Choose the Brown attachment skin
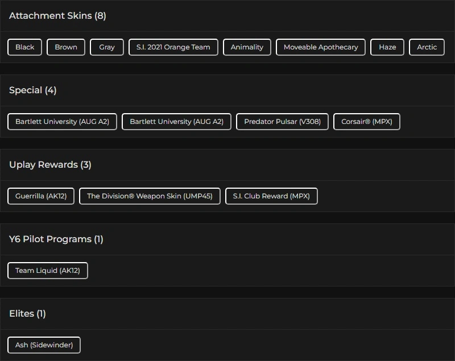Image resolution: width=455 pixels, height=361 pixels. coord(66,47)
